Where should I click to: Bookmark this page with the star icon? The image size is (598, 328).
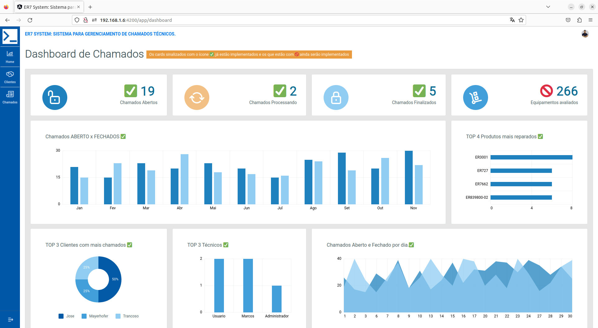[521, 20]
